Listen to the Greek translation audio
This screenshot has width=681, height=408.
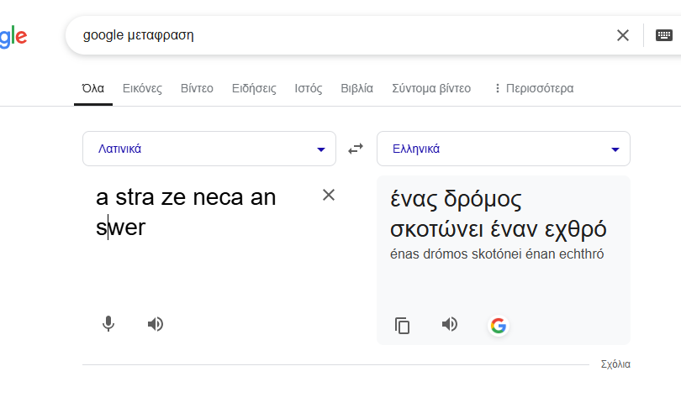tap(450, 324)
